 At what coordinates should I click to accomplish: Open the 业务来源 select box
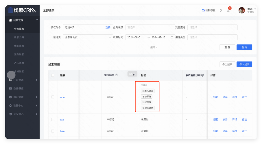click(x=150, y=27)
